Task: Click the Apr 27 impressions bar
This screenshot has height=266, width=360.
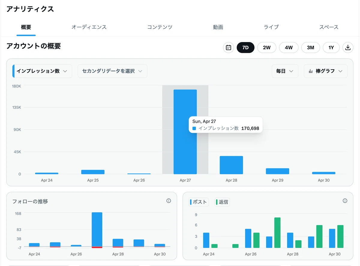Action: point(185,132)
